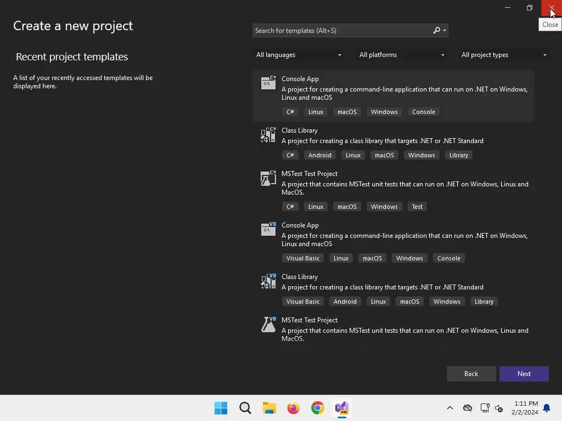Screen dimensions: 562x421
Task: Select the Visual Basic Class Library title
Action: click(x=300, y=277)
